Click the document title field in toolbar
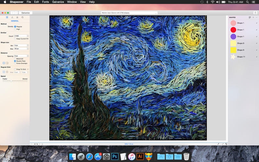 (129, 13)
